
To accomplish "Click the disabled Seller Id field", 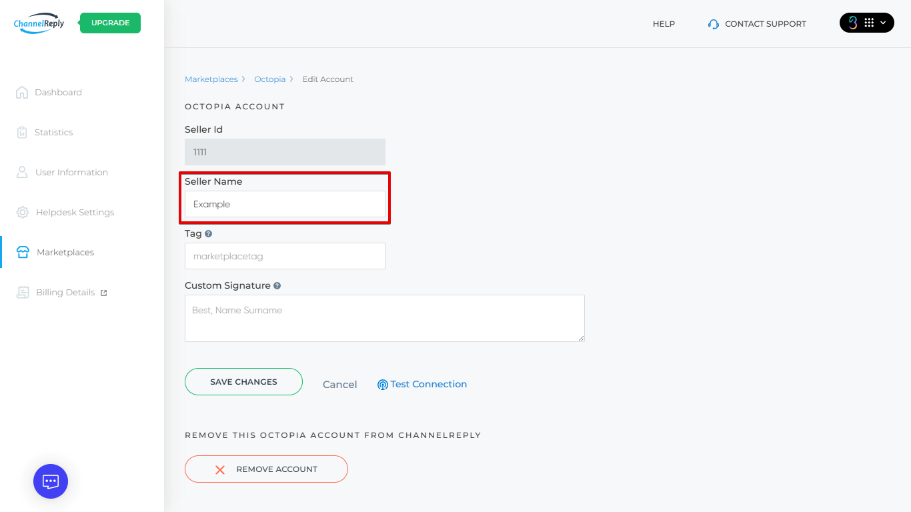I will [285, 152].
